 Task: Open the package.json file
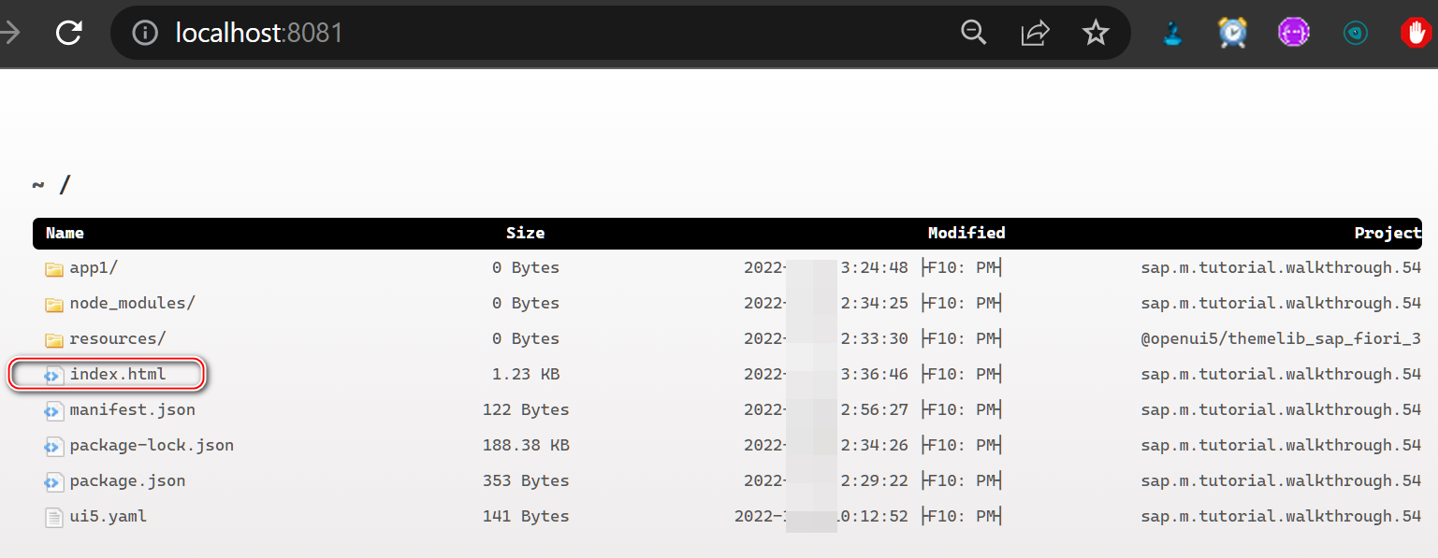click(127, 480)
